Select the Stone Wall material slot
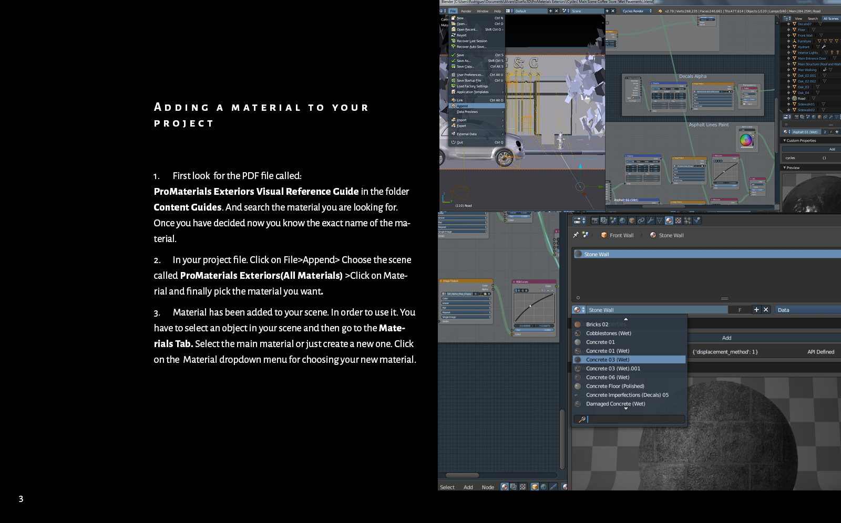The height and width of the screenshot is (523, 841). 706,254
